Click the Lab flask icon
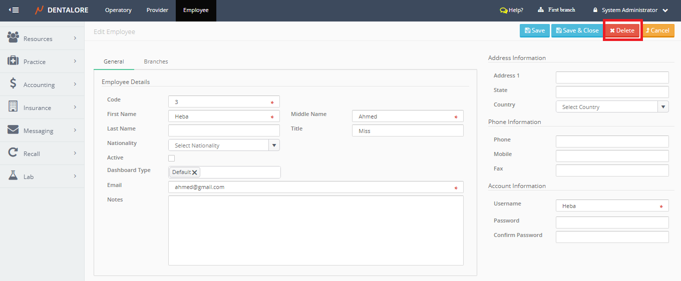Image resolution: width=681 pixels, height=281 pixels. click(x=13, y=176)
